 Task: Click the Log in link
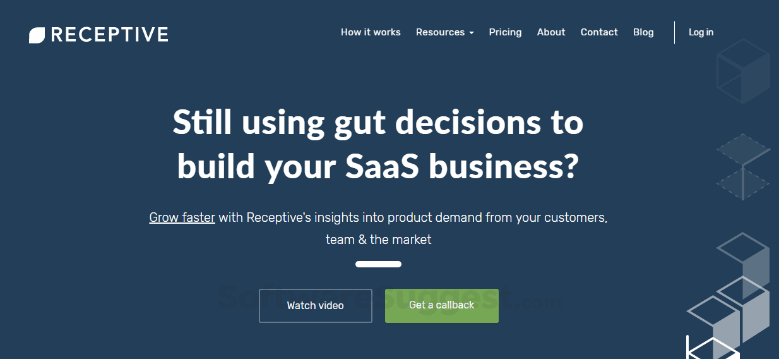(701, 32)
